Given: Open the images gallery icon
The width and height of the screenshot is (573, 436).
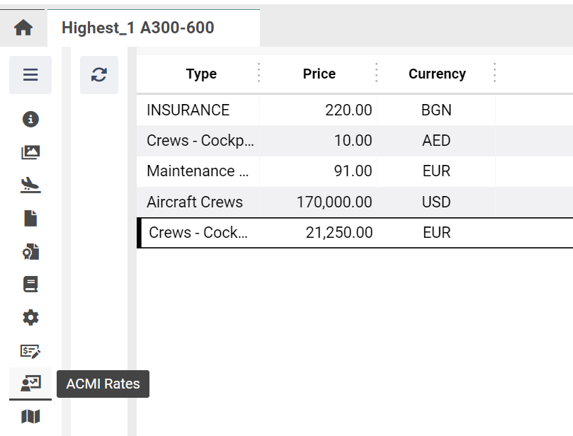Looking at the screenshot, I should pyautogui.click(x=30, y=152).
